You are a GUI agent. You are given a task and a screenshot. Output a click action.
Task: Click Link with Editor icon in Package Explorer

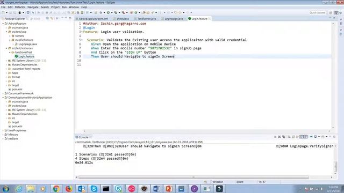[52, 18]
